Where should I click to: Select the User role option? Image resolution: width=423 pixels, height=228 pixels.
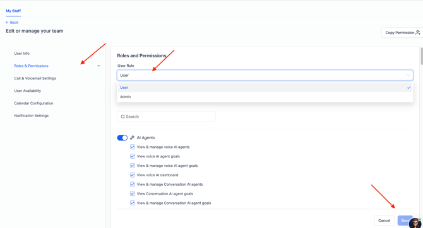[265, 88]
